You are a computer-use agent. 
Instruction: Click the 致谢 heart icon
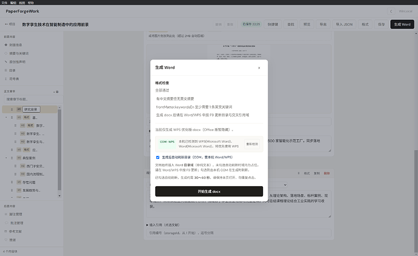[6, 240]
